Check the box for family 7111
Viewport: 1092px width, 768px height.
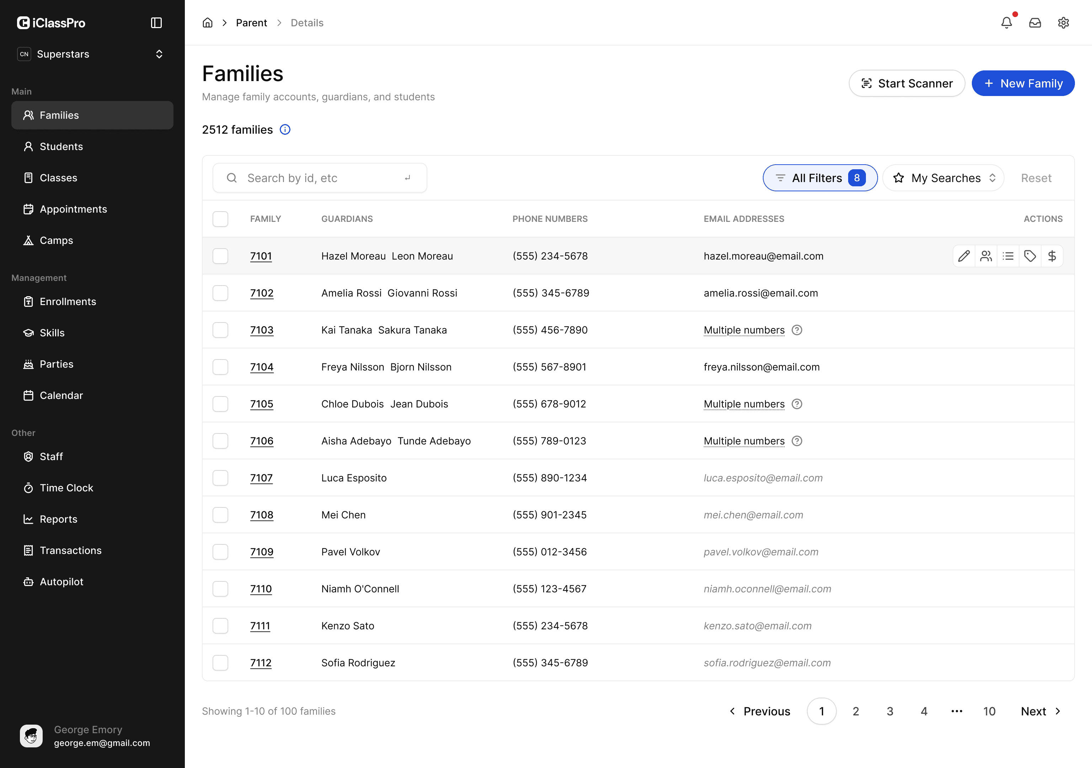tap(220, 626)
